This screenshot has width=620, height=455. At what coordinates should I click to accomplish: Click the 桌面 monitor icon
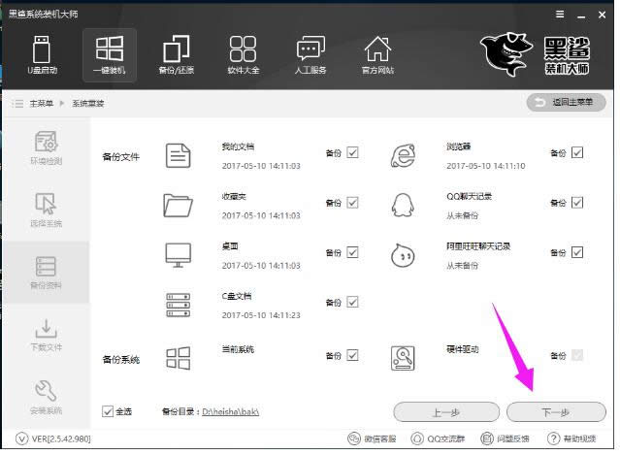click(178, 255)
